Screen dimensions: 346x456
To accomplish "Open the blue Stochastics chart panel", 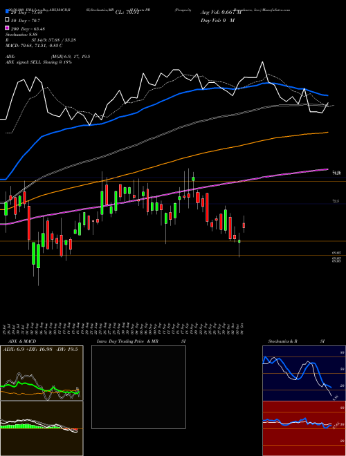I will (x=304, y=373).
